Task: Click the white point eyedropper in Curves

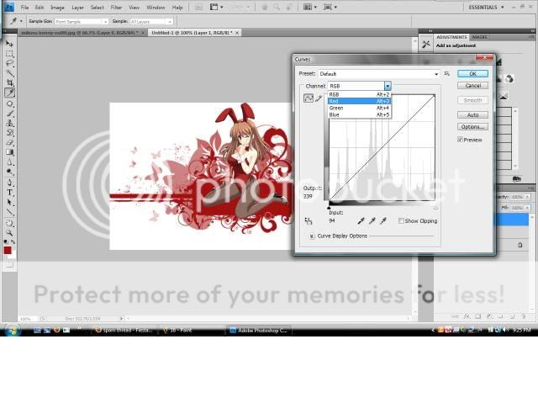Action: point(383,221)
